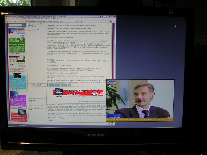
Task: Click the RSS feed icon in address bar
Action: 77,21
